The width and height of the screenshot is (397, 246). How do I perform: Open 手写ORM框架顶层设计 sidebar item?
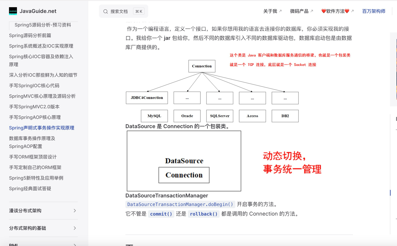click(x=33, y=157)
